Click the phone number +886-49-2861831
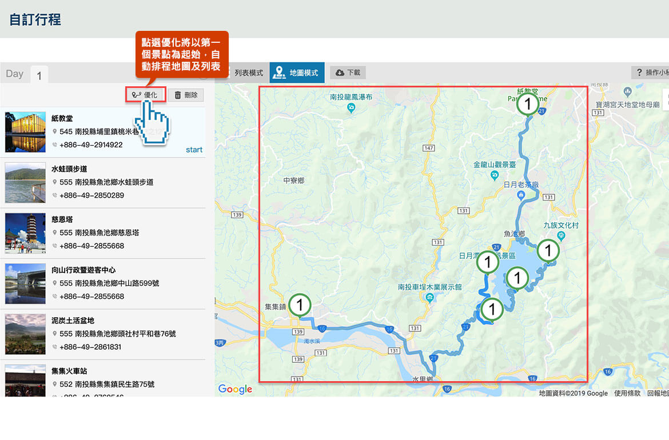 coord(90,347)
